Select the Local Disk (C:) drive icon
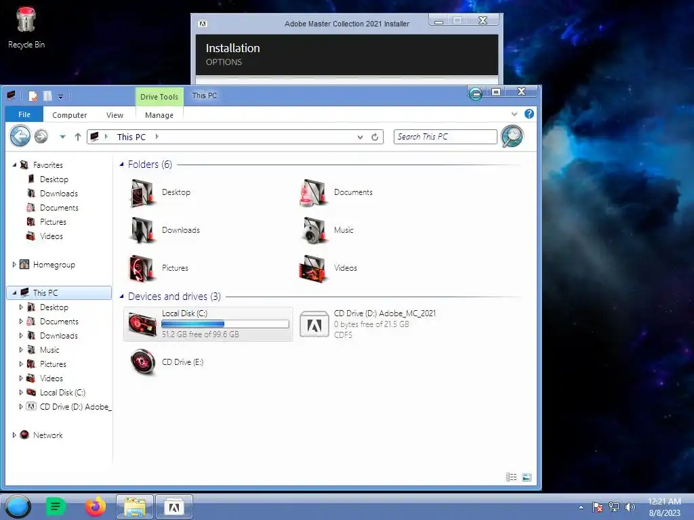This screenshot has height=520, width=694. click(x=142, y=324)
